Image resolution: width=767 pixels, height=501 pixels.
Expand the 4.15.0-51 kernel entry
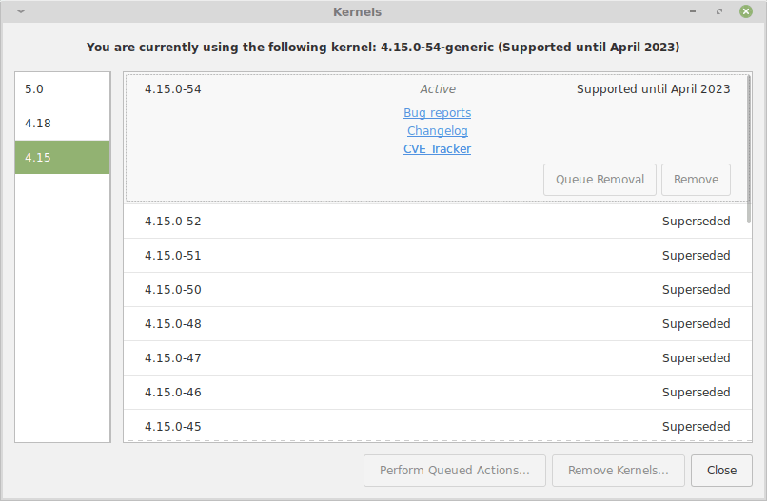437,256
